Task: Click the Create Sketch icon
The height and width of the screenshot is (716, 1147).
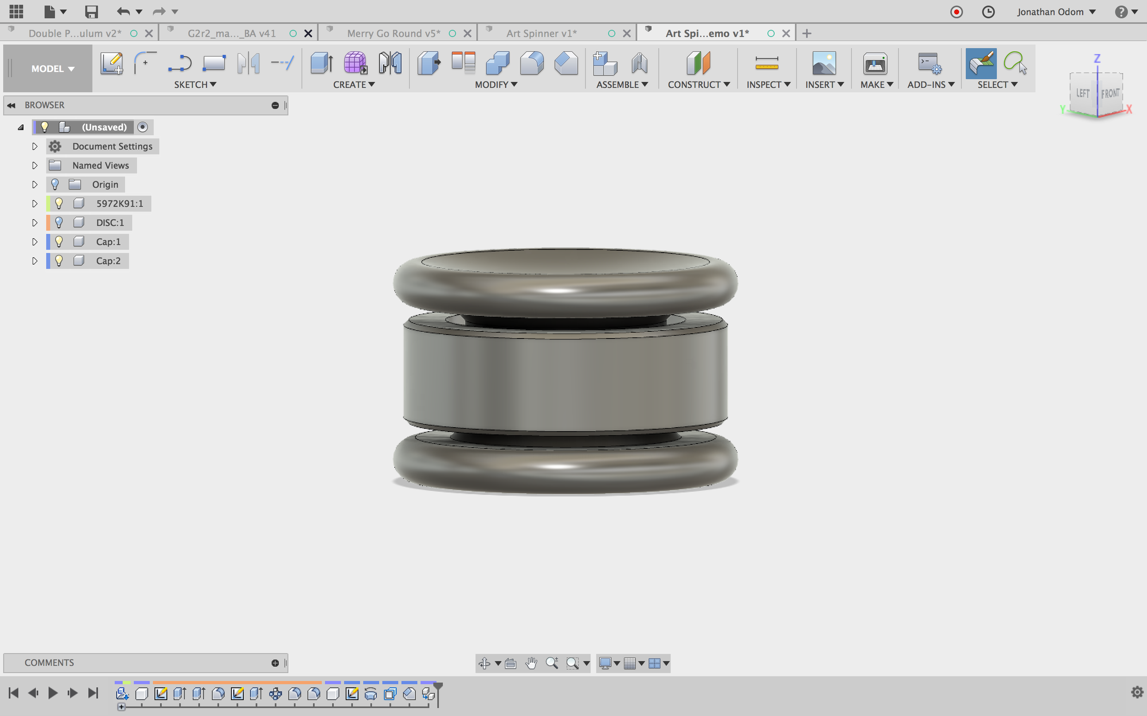Action: pyautogui.click(x=111, y=63)
